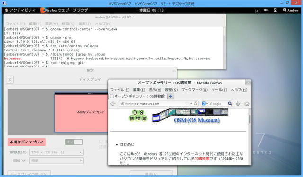Open URL history dropdown arrow in Firefox
This screenshot has width=303, height=177.
point(191,103)
